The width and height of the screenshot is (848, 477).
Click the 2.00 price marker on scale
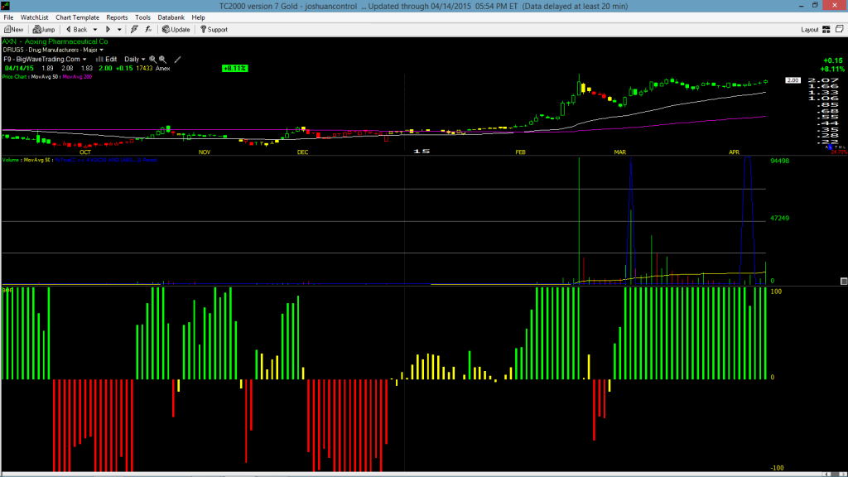click(793, 80)
